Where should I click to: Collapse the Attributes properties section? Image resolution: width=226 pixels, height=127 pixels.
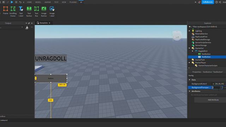[x=190, y=91]
